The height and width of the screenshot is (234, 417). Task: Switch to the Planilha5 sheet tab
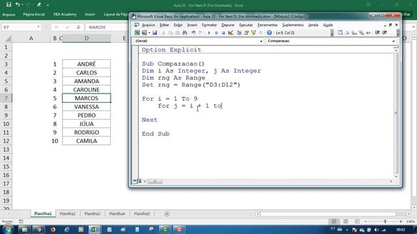coord(142,214)
